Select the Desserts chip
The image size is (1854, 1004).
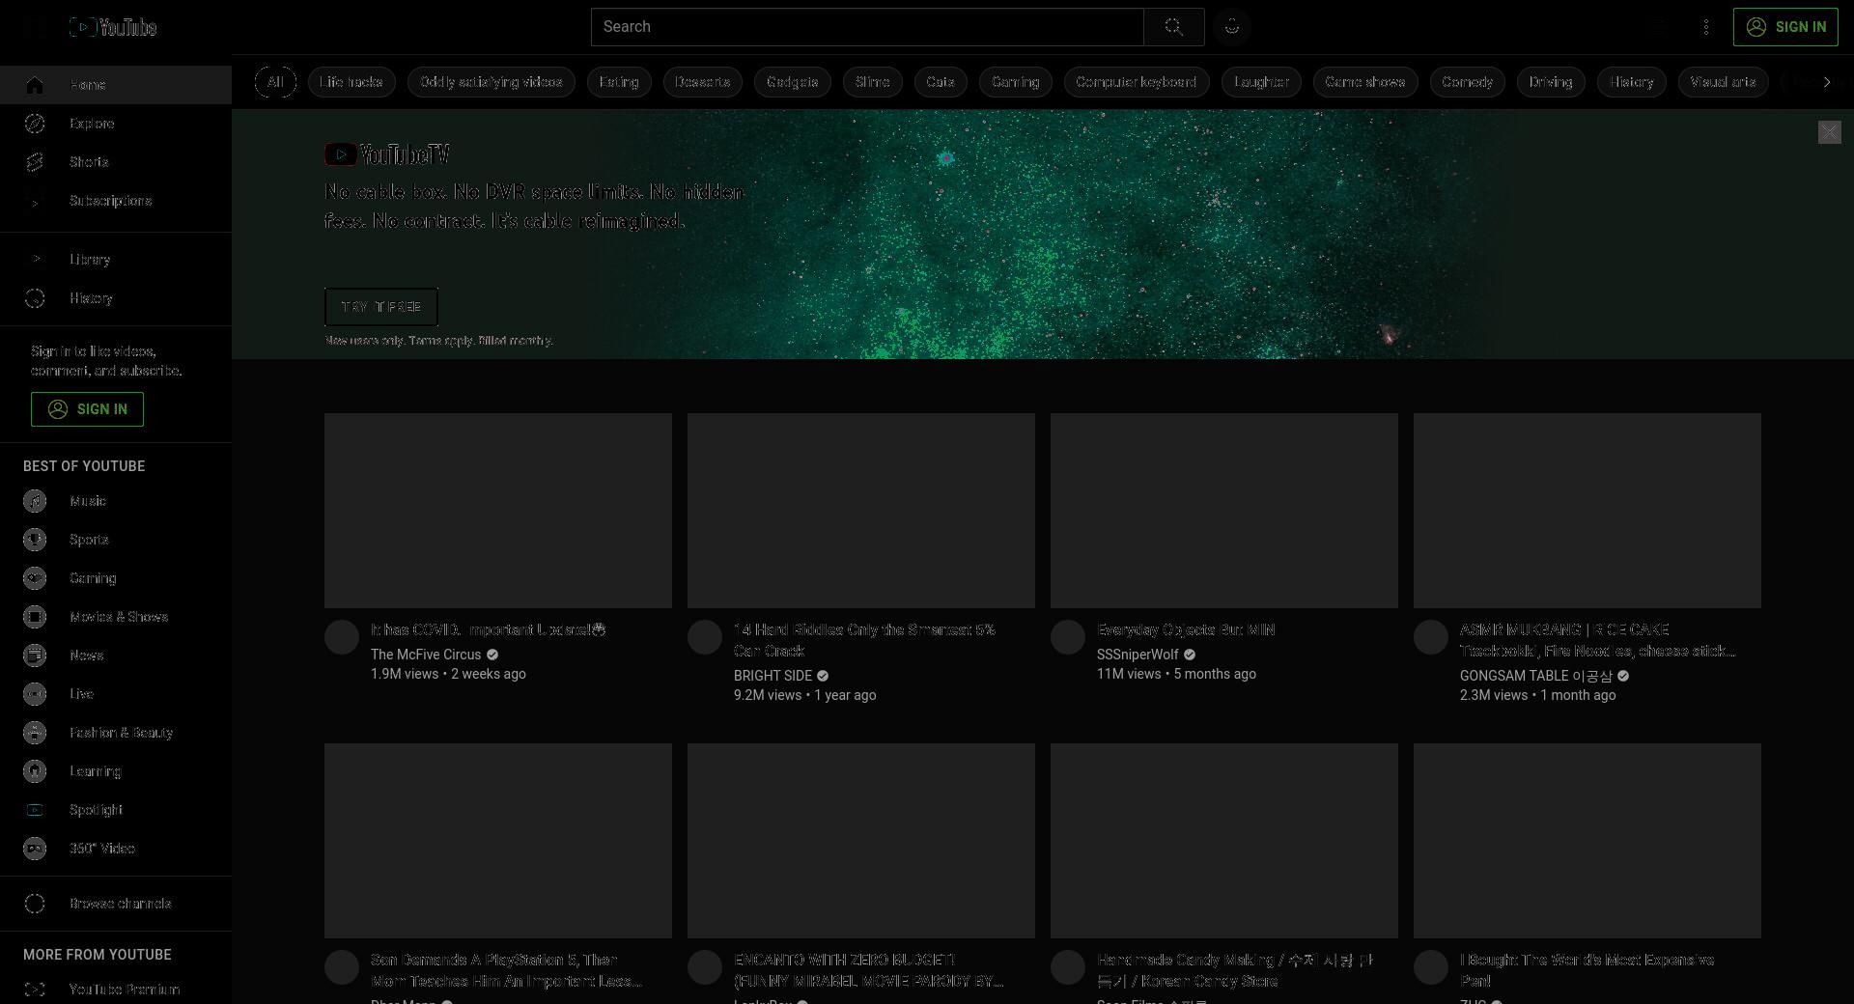click(702, 82)
